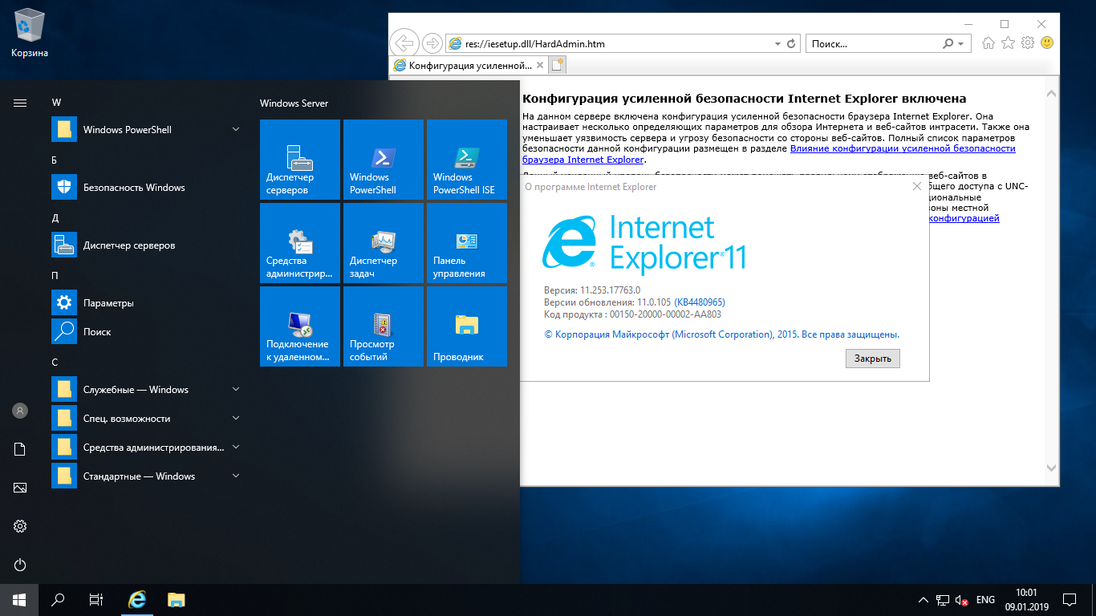Click the IE Home icon
Viewport: 1096px width, 616px height.
[x=989, y=43]
